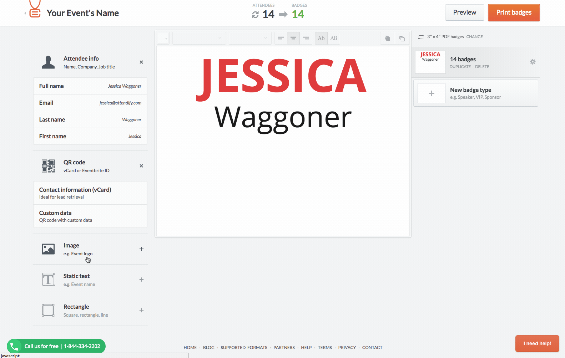Viewport: 565px width, 358px height.
Task: Click the QR code section icon
Action: (x=48, y=166)
